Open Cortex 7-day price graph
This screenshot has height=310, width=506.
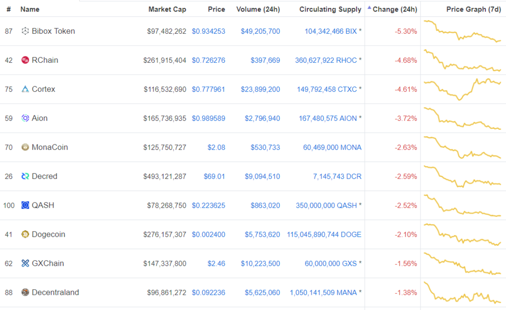click(x=462, y=90)
